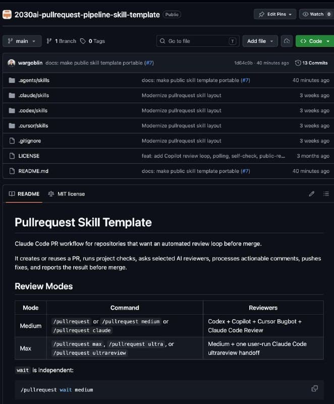Viewport: 334px width, 404px height.
Task: Open the LICENSE row Copilot review loop commit
Action: [213, 156]
